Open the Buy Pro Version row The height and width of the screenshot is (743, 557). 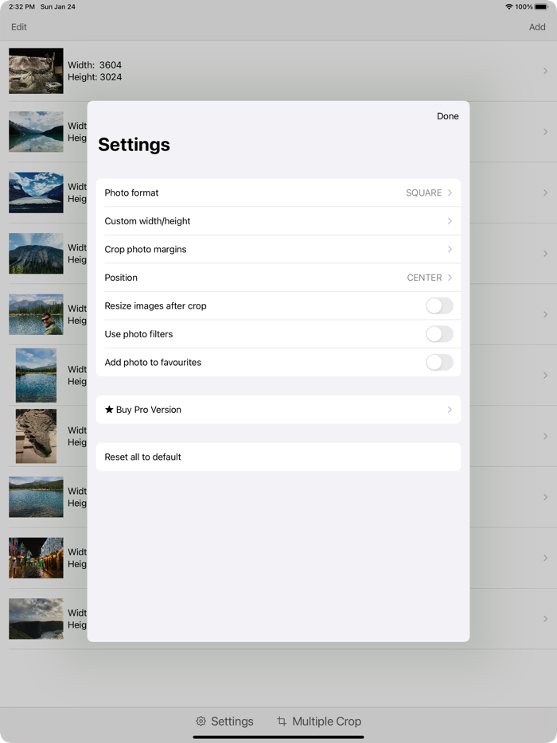coord(278,410)
